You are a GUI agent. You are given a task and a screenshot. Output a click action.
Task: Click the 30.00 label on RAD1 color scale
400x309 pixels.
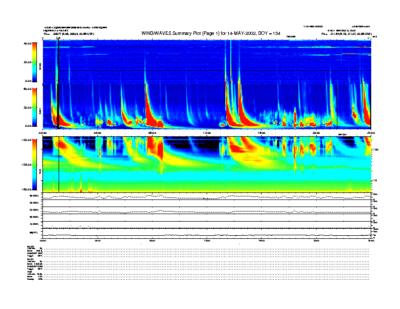[27, 108]
